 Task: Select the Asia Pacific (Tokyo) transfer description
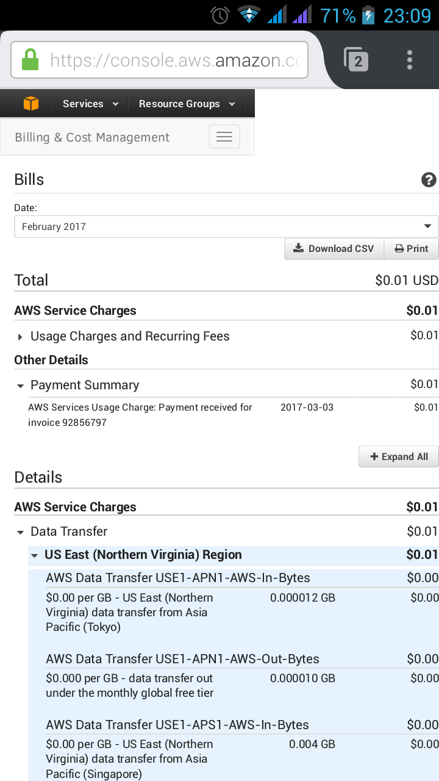(130, 613)
